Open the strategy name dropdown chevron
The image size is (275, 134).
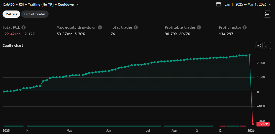[77, 5]
